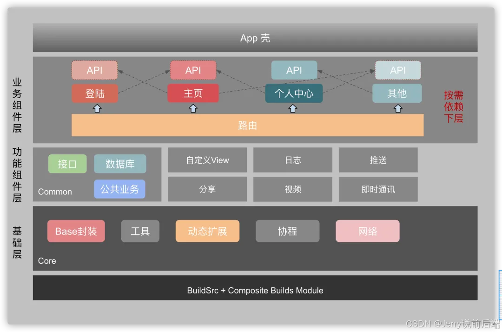Click the 数据库 box
Image resolution: width=502 pixels, height=332 pixels.
click(120, 164)
